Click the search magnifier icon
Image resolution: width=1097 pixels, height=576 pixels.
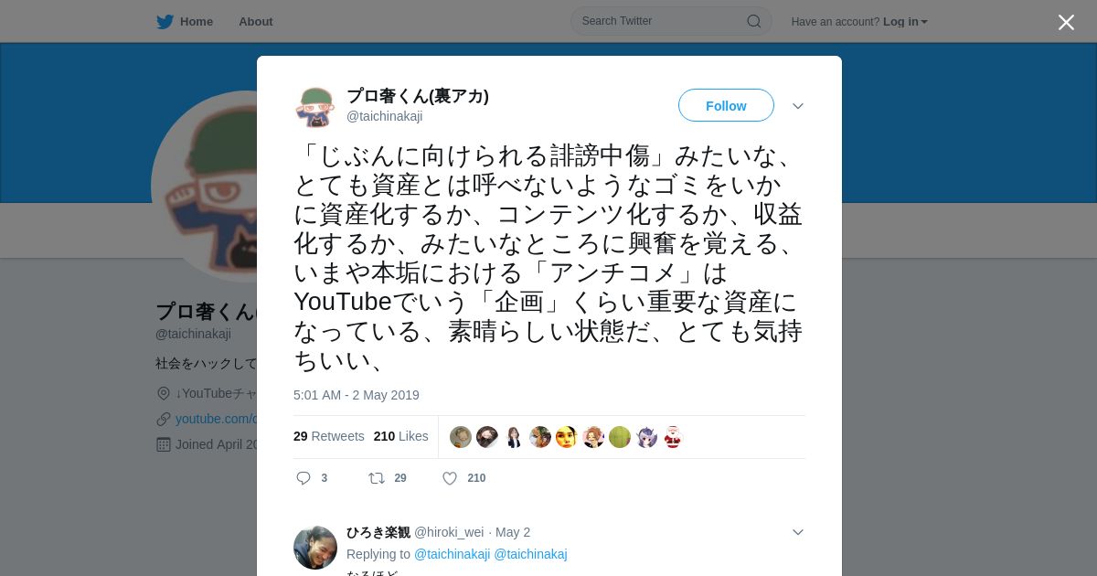point(753,21)
